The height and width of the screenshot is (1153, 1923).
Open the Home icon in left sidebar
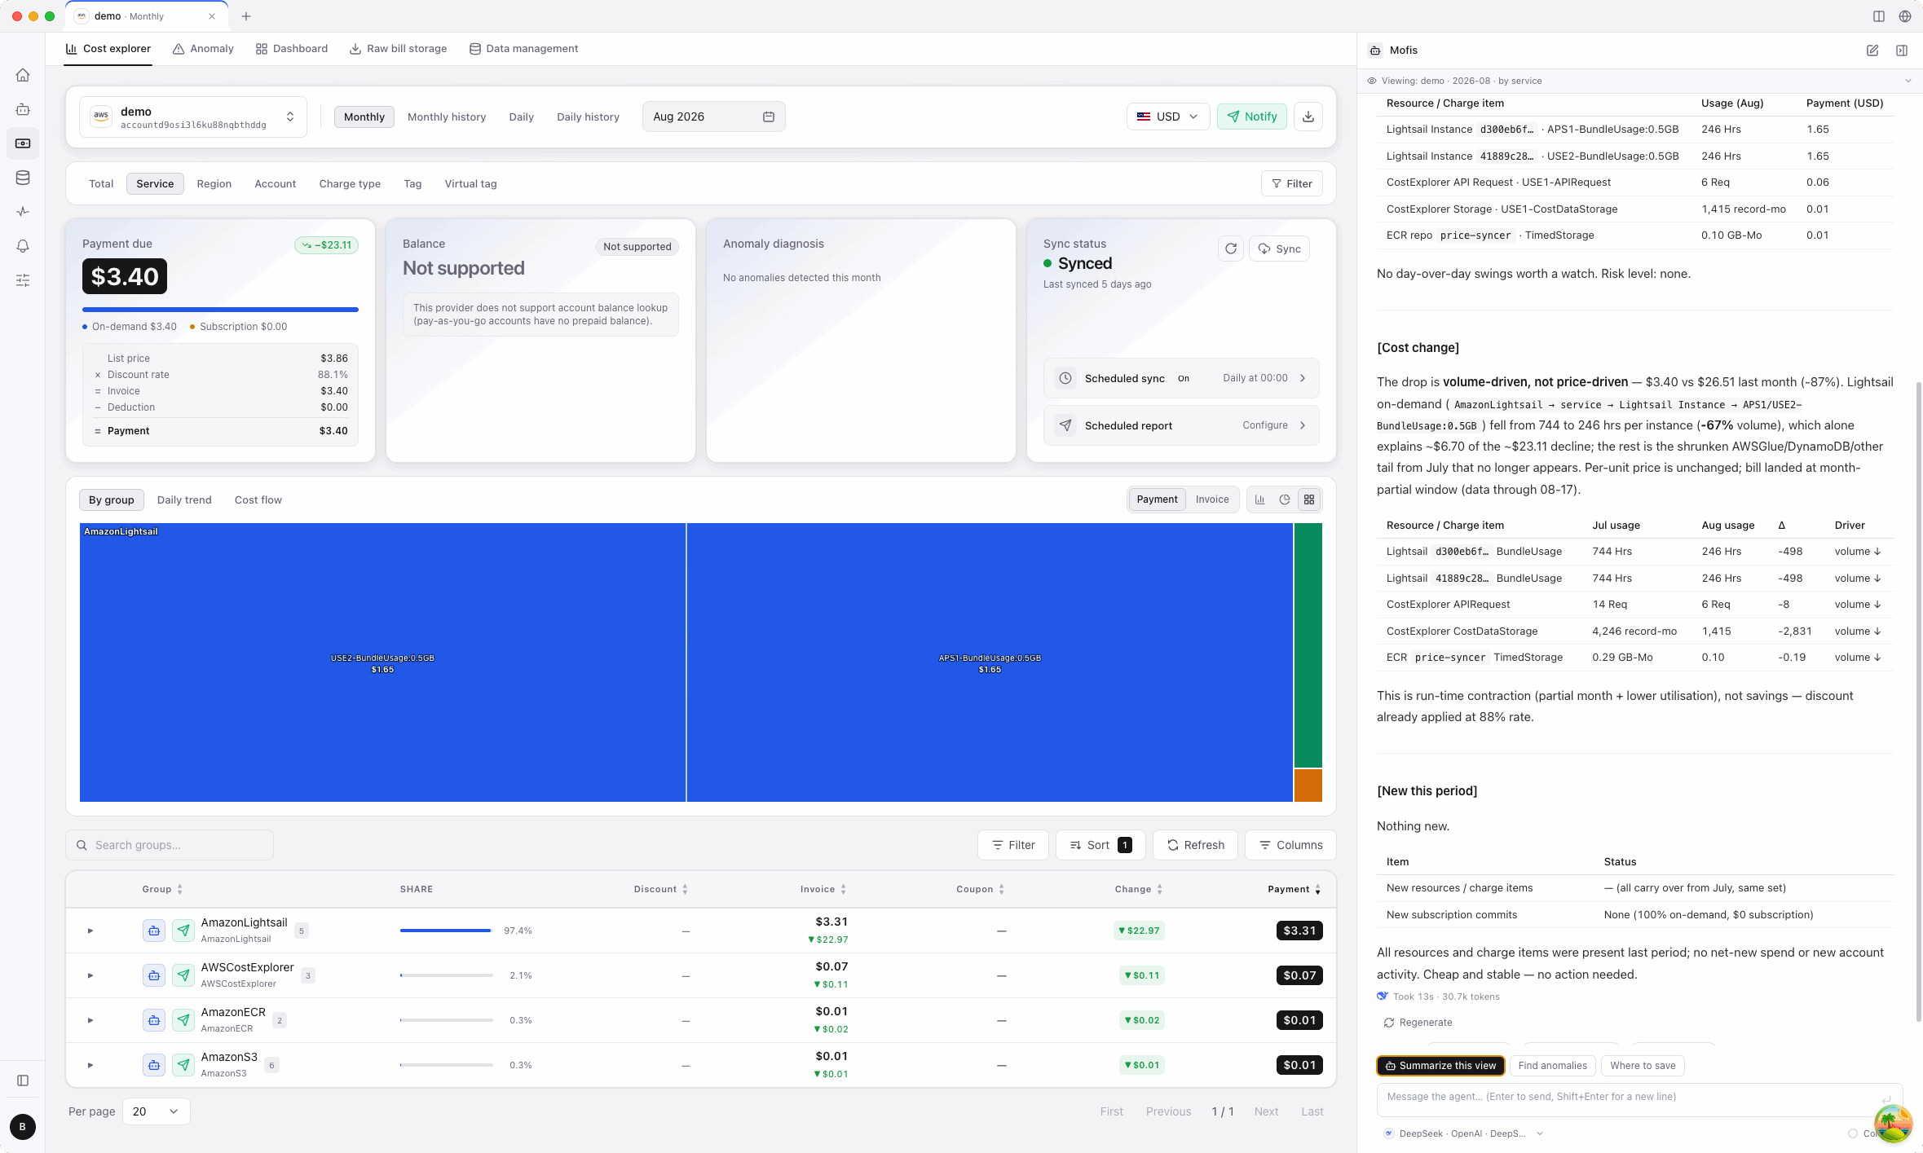tap(23, 75)
